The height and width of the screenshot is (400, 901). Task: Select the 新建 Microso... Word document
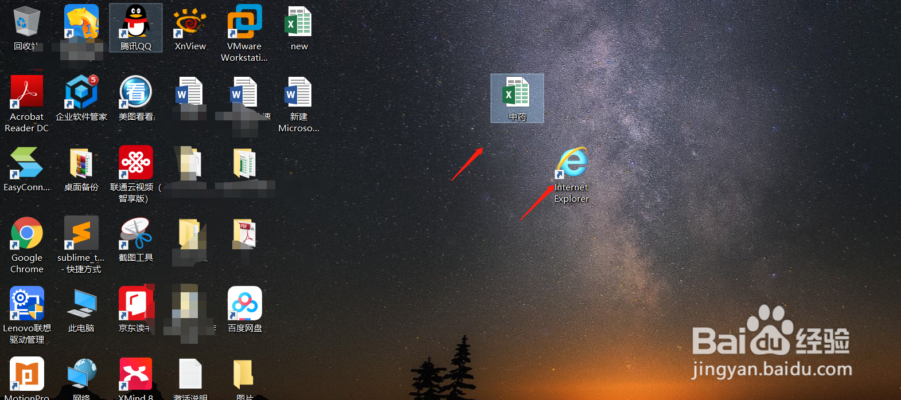click(299, 104)
